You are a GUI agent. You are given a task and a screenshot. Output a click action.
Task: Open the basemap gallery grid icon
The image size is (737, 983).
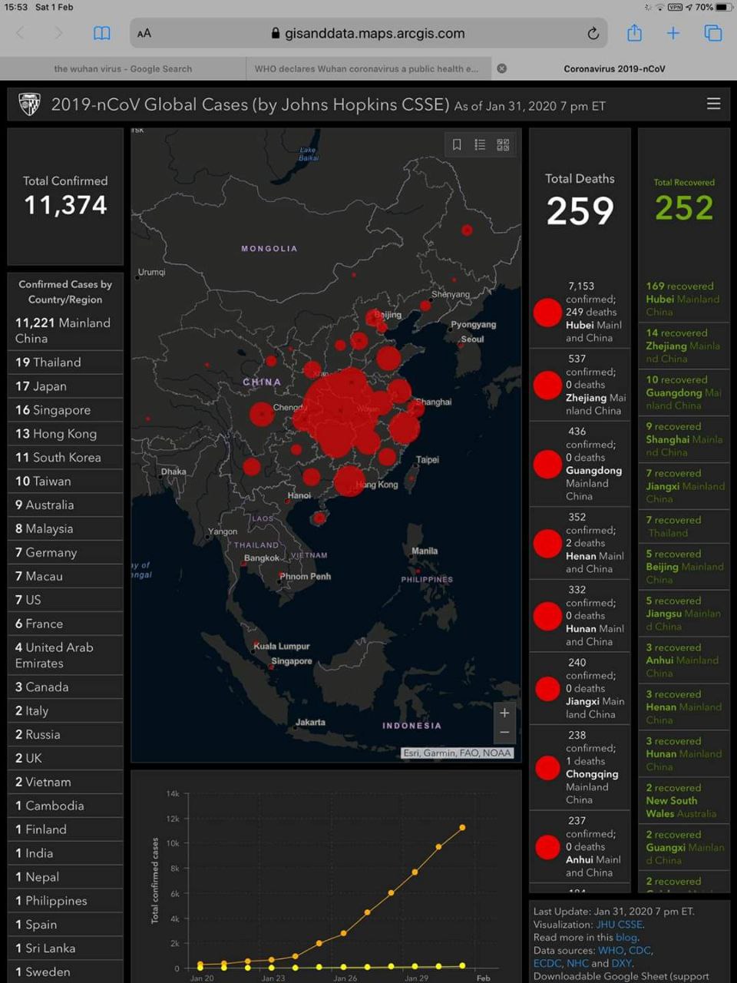503,144
